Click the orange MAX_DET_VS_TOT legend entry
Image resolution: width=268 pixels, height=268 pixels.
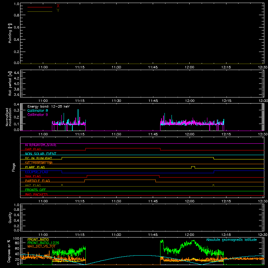tap(42, 246)
